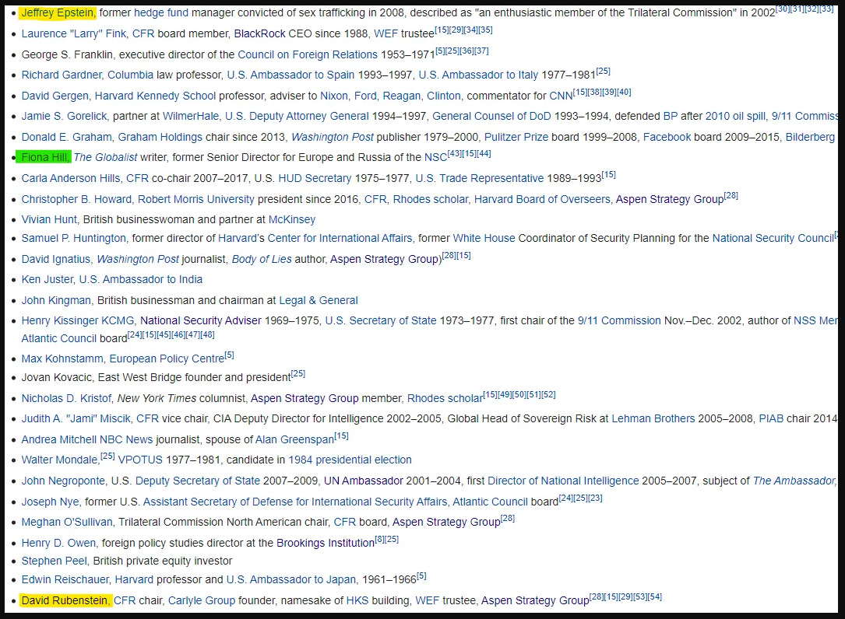Open the highlighted Fiona Hill link

coord(45,157)
